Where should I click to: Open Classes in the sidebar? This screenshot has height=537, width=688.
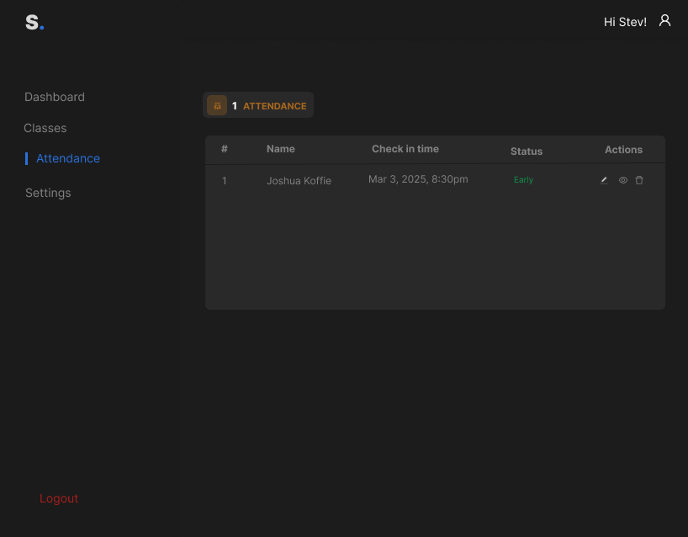click(45, 128)
